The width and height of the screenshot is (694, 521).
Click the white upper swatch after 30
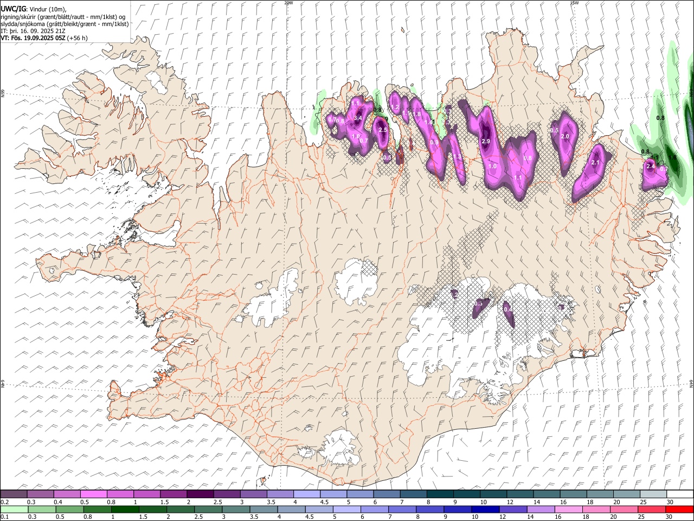(680, 494)
